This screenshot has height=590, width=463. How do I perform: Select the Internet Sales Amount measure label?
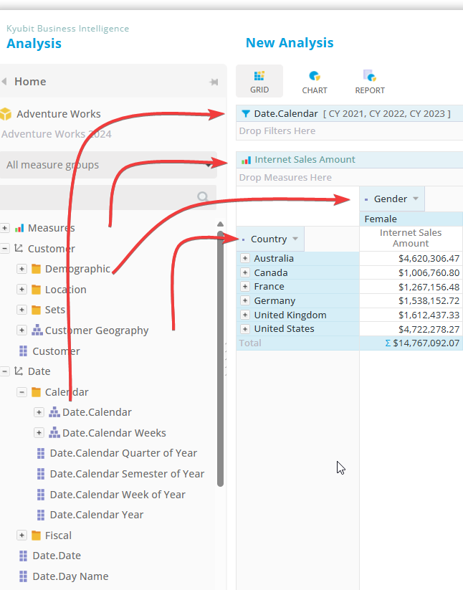pyautogui.click(x=305, y=160)
